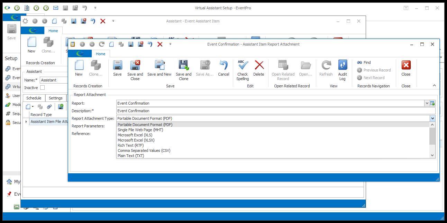Click the dropdown list scrollbar down arrow
Viewport: 447px width, 223px height.
pyautogui.click(x=432, y=155)
